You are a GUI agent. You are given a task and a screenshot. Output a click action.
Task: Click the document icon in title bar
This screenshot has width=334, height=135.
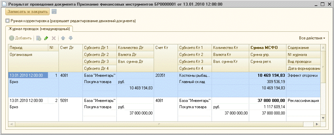click(3, 4)
